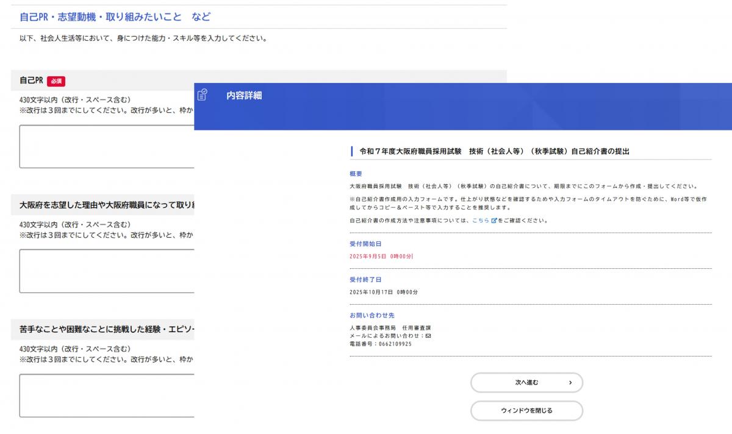Click the 自己PR・志望動機 section heading
Image resolution: width=732 pixels, height=434 pixels.
(113, 16)
